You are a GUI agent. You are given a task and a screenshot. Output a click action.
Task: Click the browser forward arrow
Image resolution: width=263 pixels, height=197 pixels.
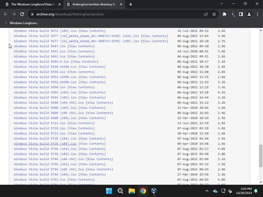click(x=14, y=14)
